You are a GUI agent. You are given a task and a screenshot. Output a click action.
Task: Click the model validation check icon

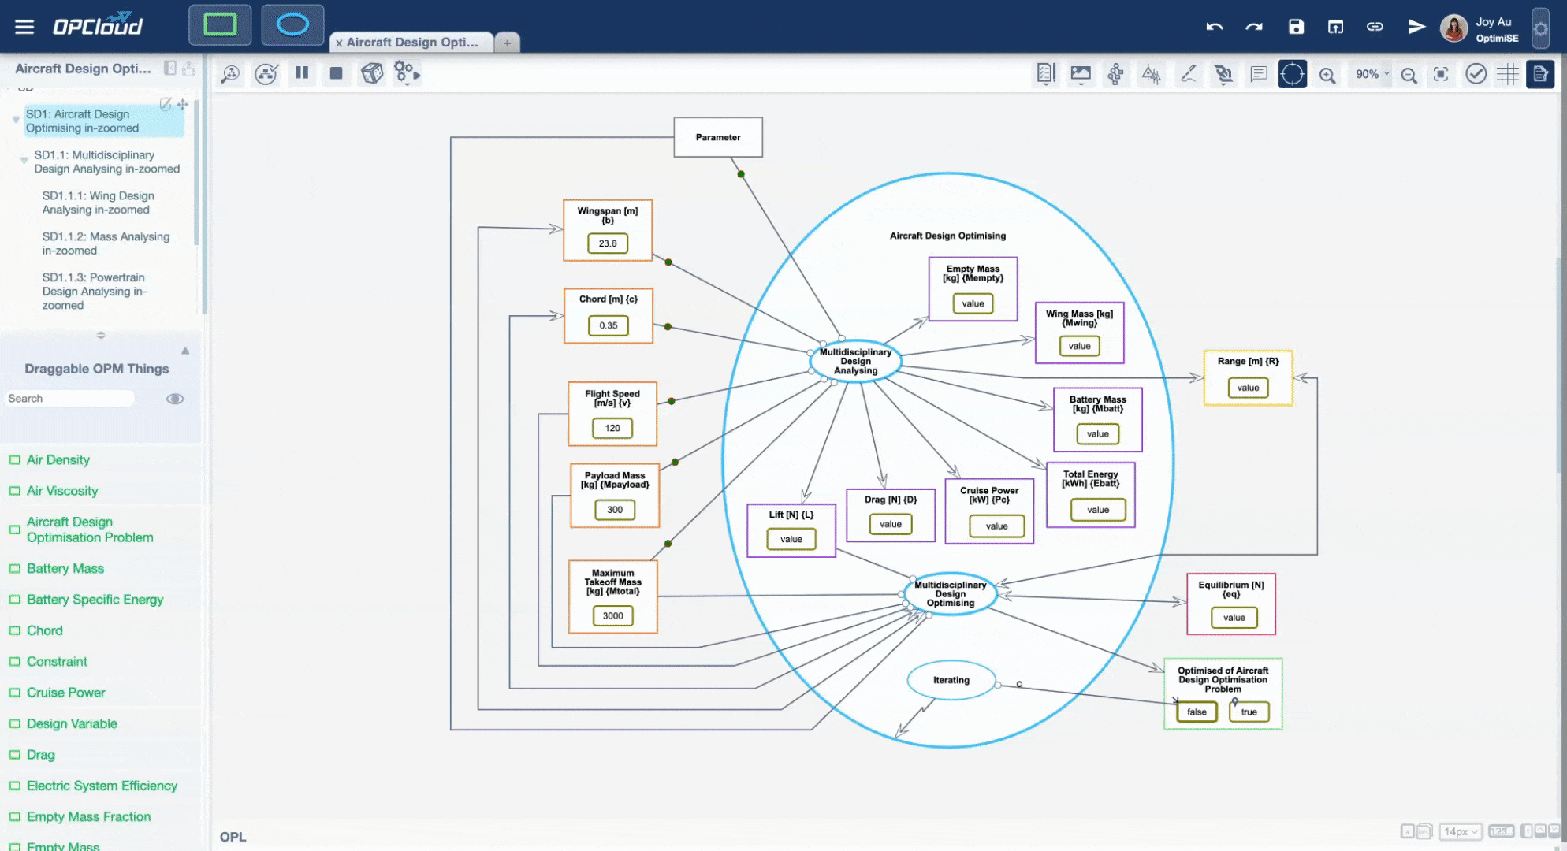coord(266,74)
